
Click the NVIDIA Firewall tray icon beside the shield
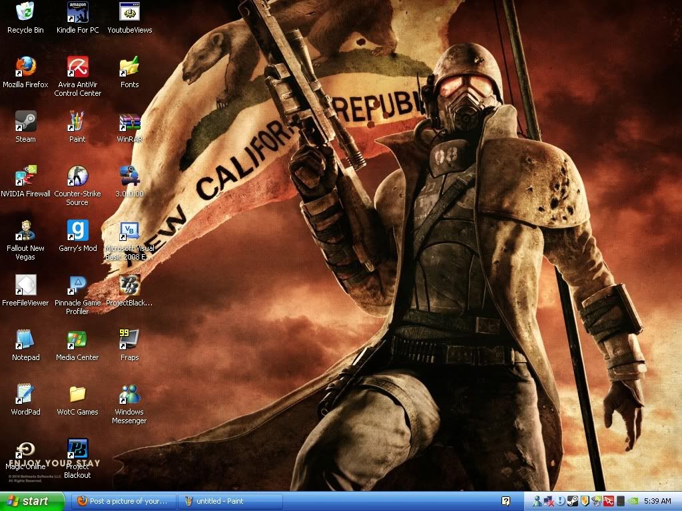tap(597, 502)
